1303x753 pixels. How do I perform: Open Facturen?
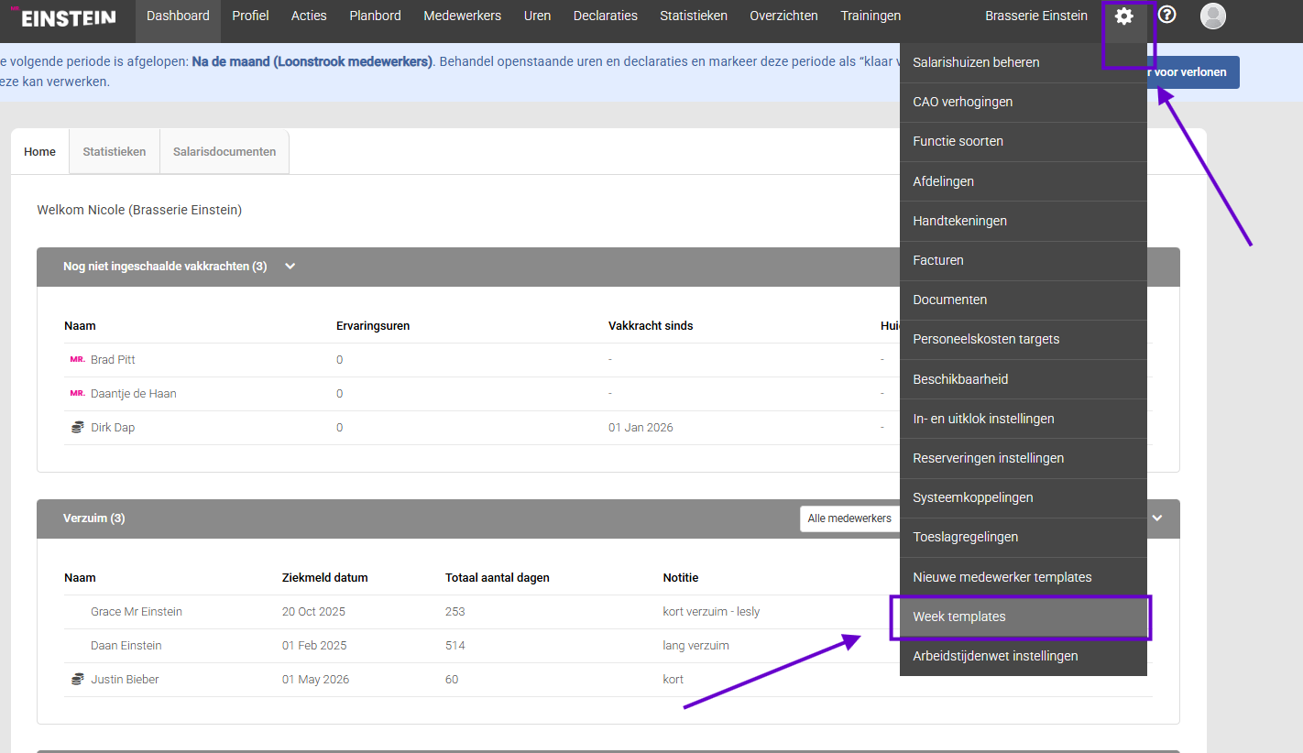tap(1024, 260)
